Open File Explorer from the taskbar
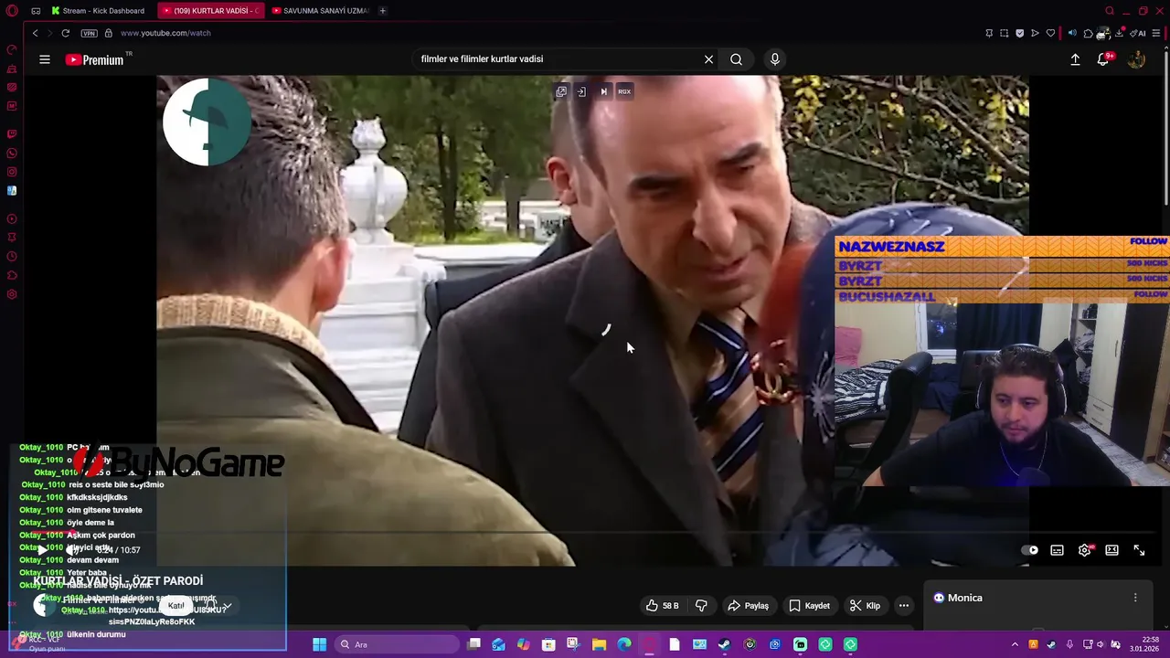This screenshot has height=658, width=1170. [x=599, y=644]
